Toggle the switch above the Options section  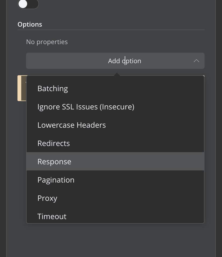28,4
